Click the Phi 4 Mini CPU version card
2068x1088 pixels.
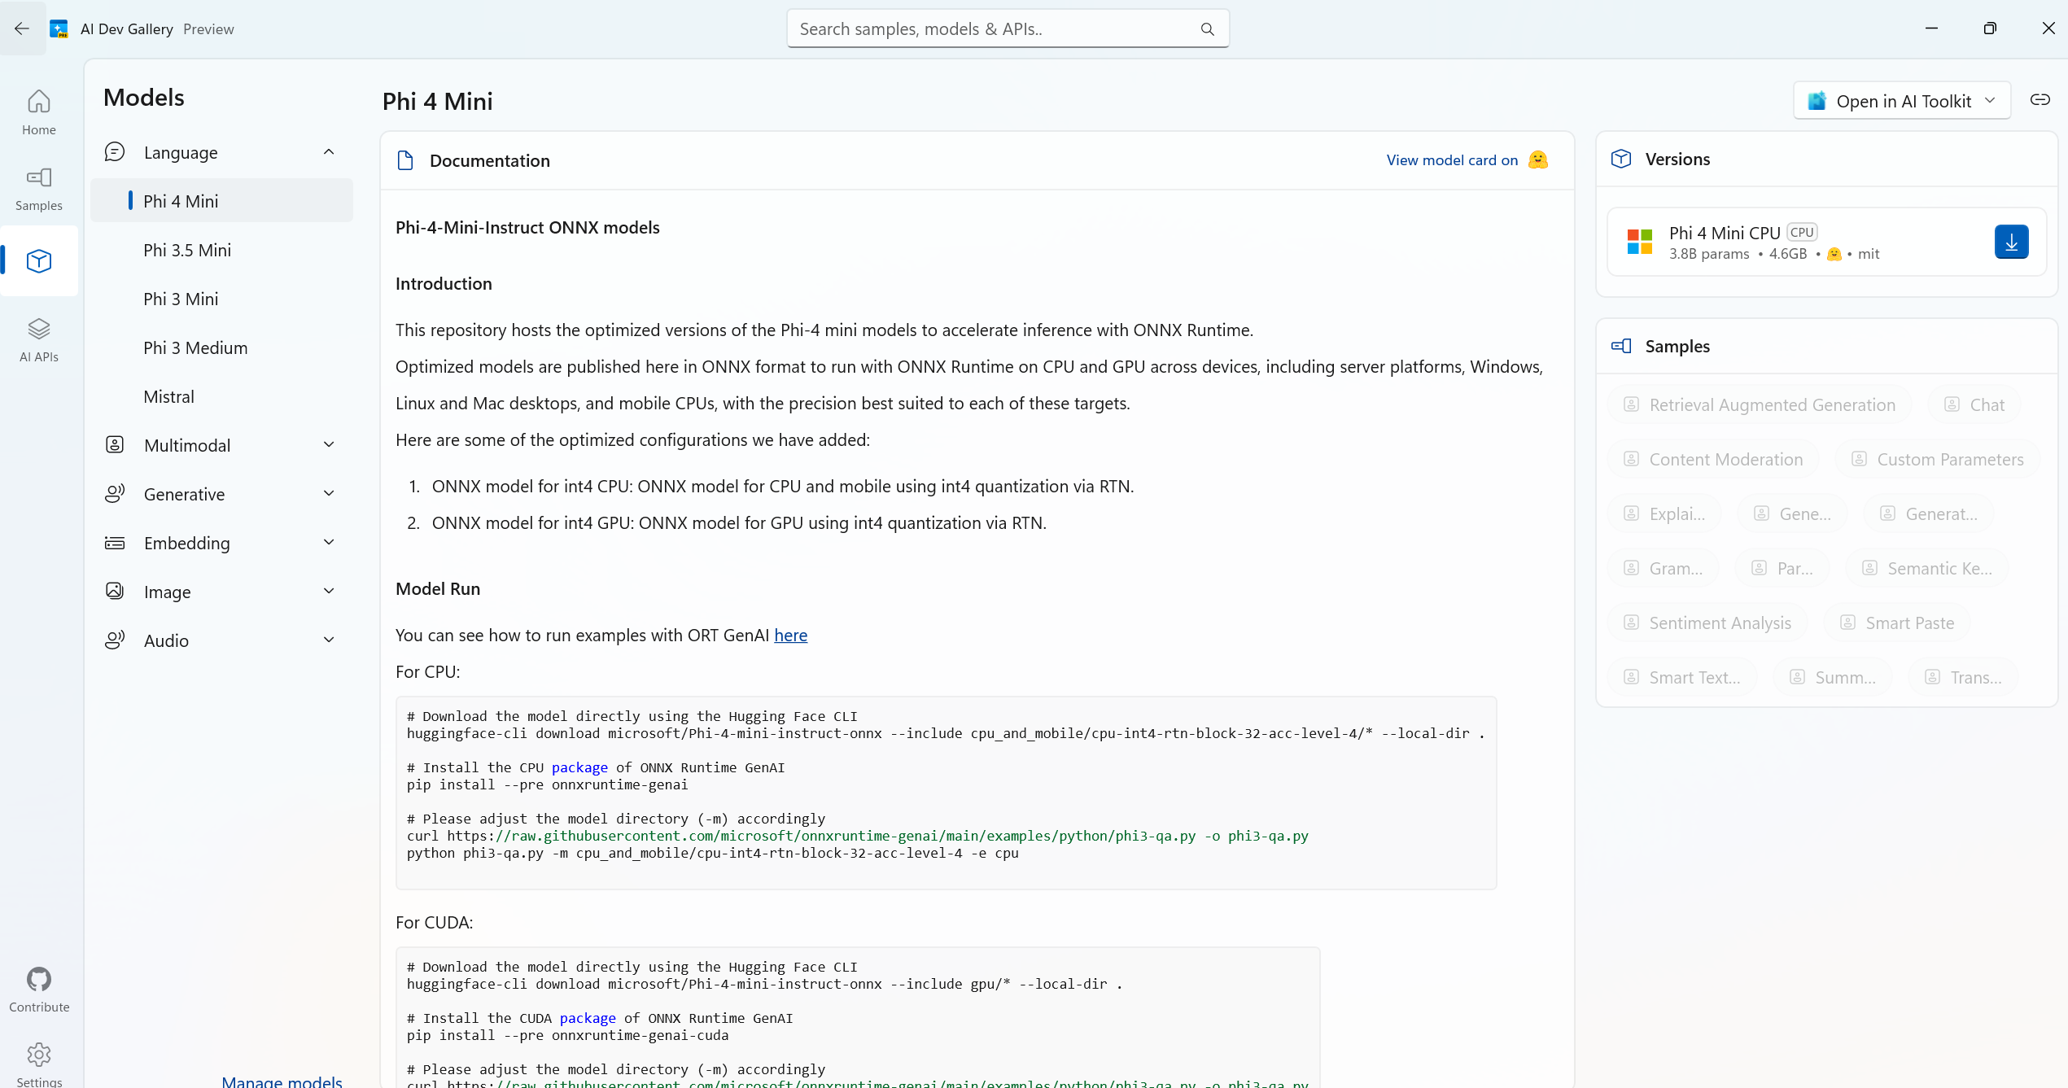point(1825,242)
